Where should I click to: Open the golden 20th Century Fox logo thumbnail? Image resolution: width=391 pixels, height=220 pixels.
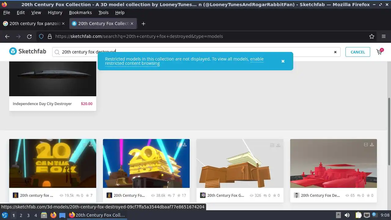53,163
